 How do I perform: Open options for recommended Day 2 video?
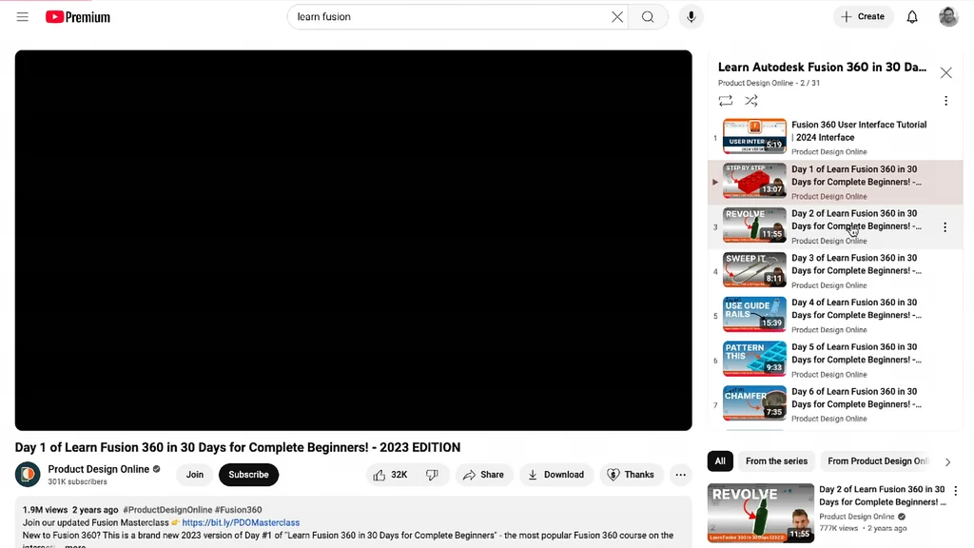click(955, 491)
